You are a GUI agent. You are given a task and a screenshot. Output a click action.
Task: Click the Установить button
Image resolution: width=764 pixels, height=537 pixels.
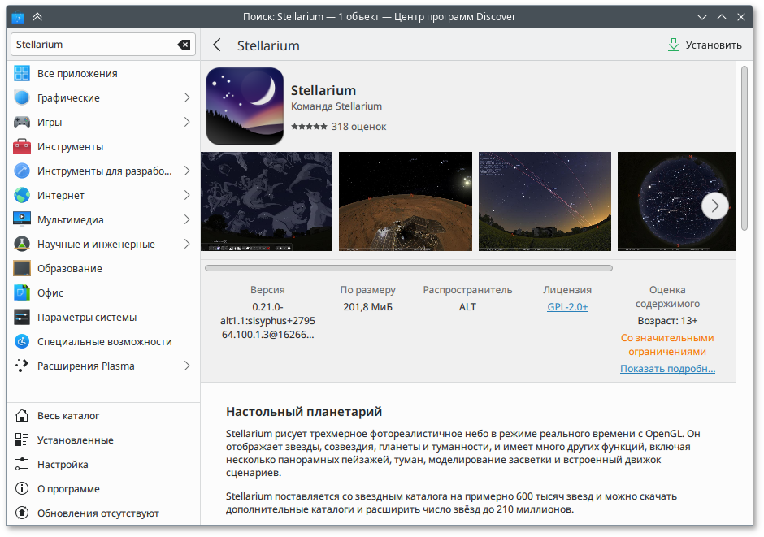pyautogui.click(x=705, y=45)
